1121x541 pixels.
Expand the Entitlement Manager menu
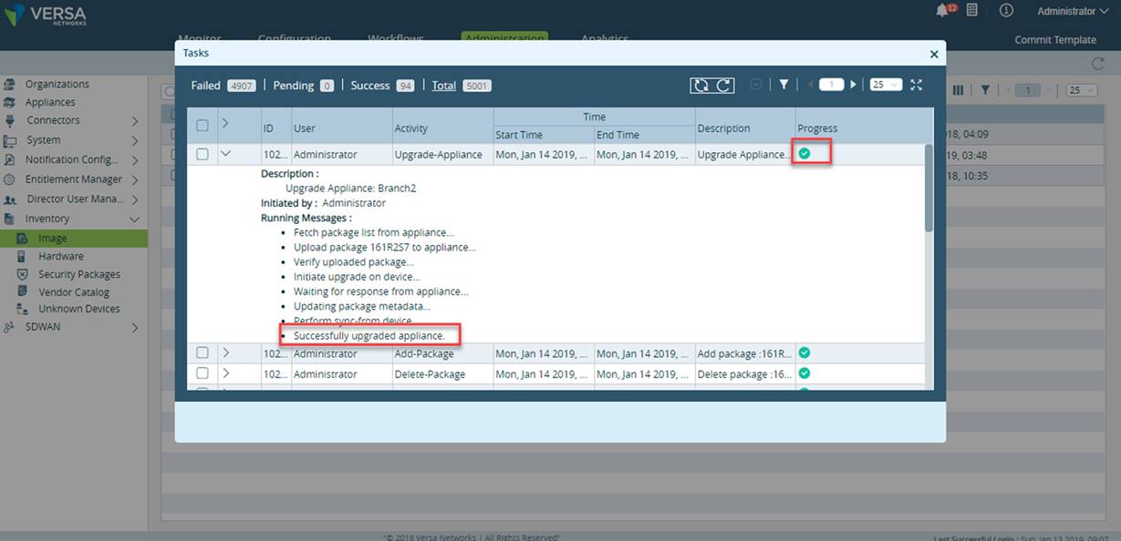134,179
